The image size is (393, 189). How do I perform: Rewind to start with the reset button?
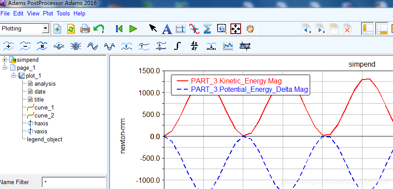pyautogui.click(x=119, y=29)
